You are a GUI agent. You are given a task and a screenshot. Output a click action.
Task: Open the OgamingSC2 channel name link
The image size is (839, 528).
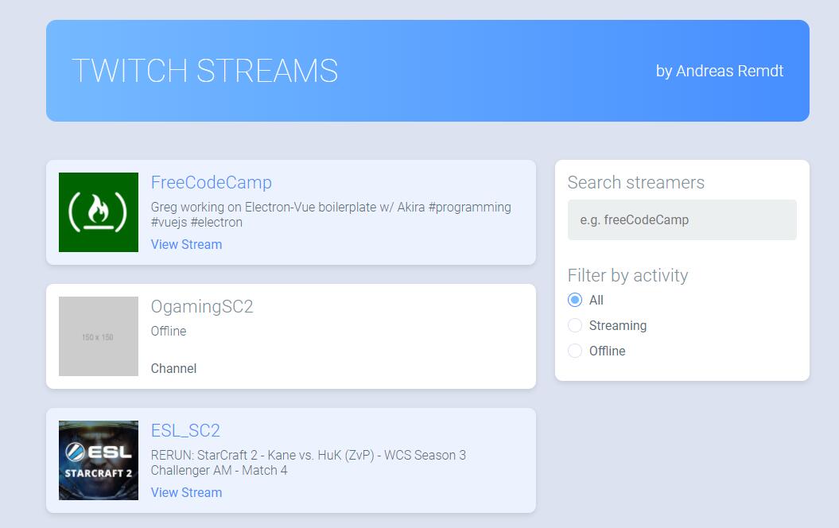coord(202,306)
